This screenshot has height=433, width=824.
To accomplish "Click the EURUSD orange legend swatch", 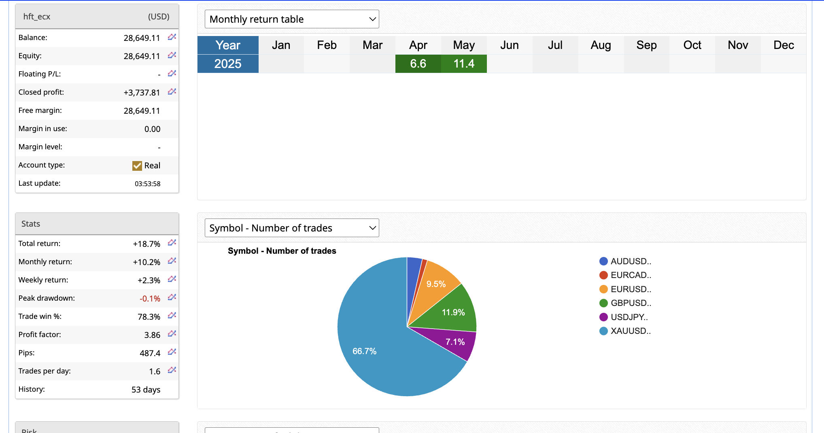I will [603, 289].
